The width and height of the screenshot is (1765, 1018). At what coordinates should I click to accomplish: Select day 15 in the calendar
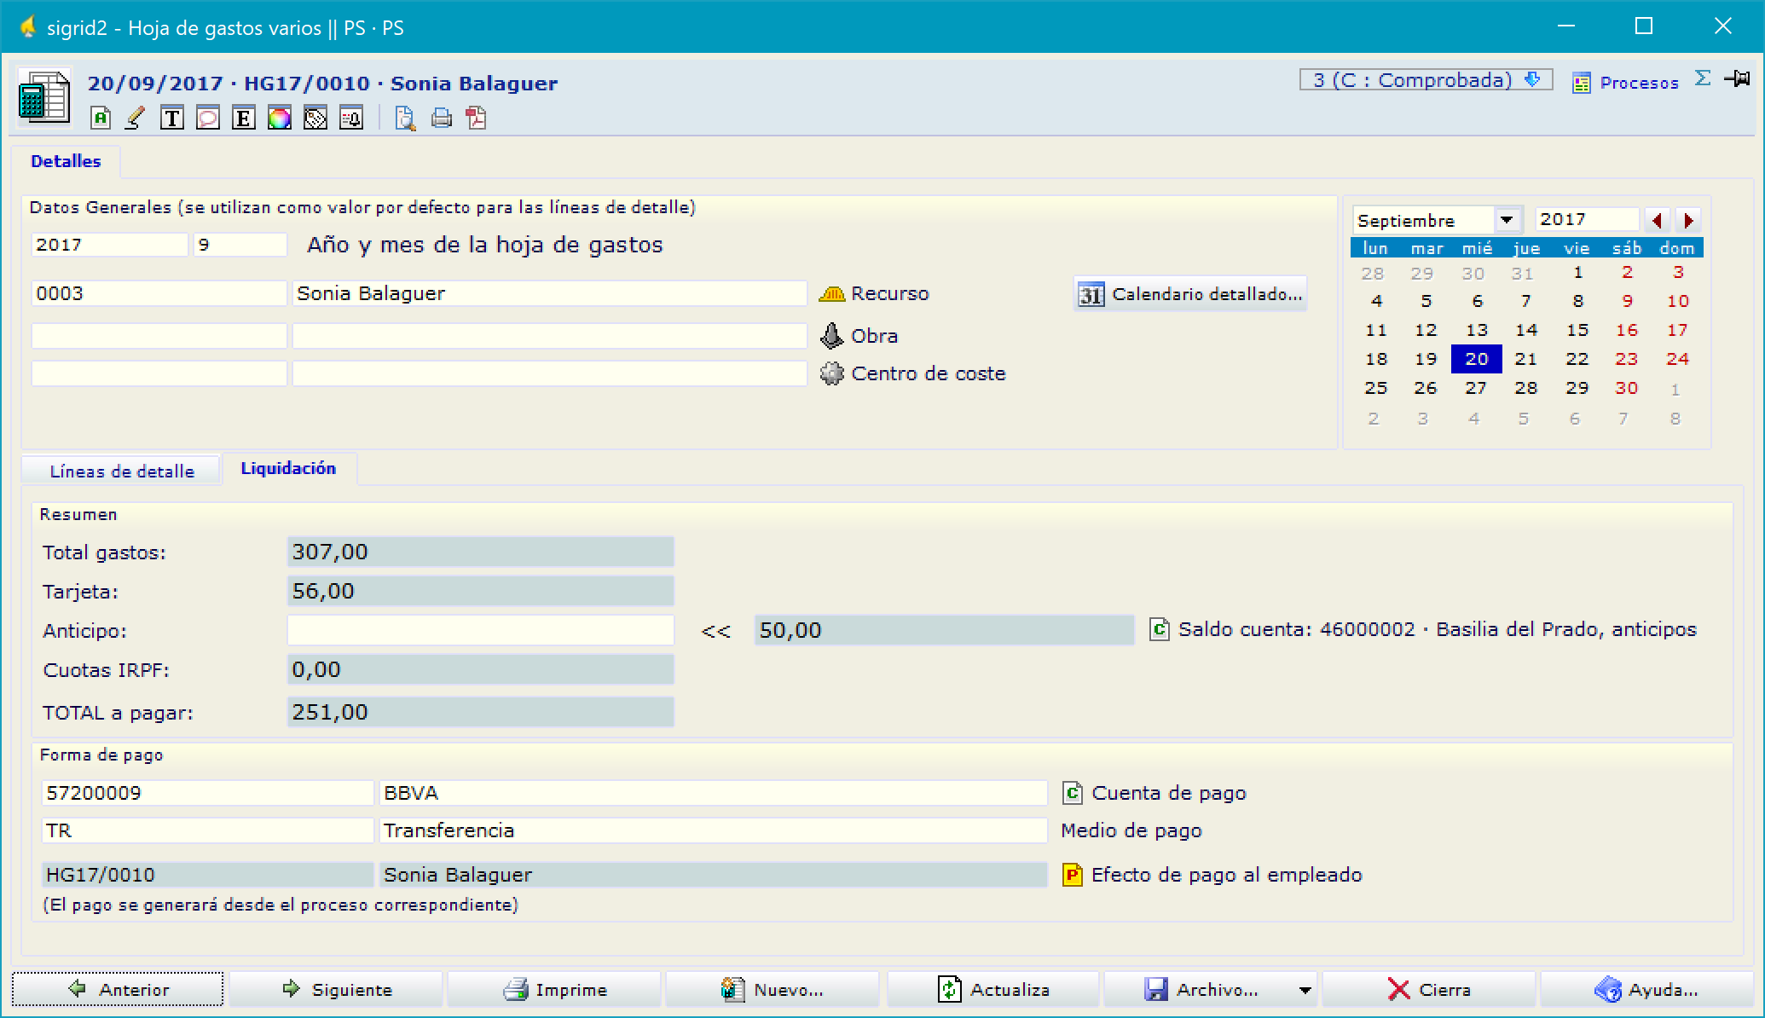coord(1577,330)
